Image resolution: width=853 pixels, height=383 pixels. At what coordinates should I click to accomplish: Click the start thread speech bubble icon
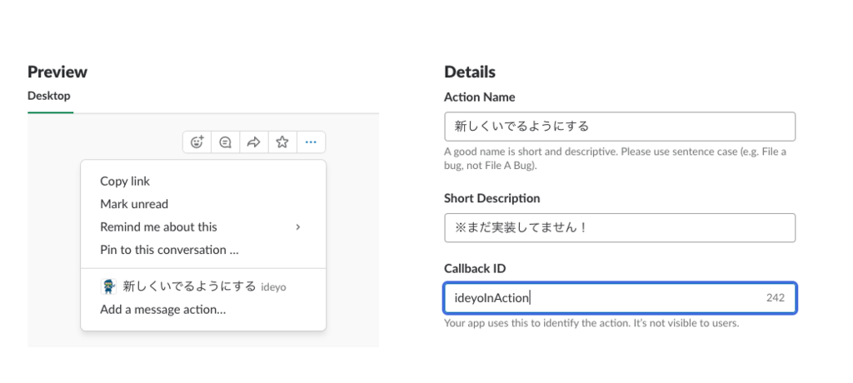point(225,142)
